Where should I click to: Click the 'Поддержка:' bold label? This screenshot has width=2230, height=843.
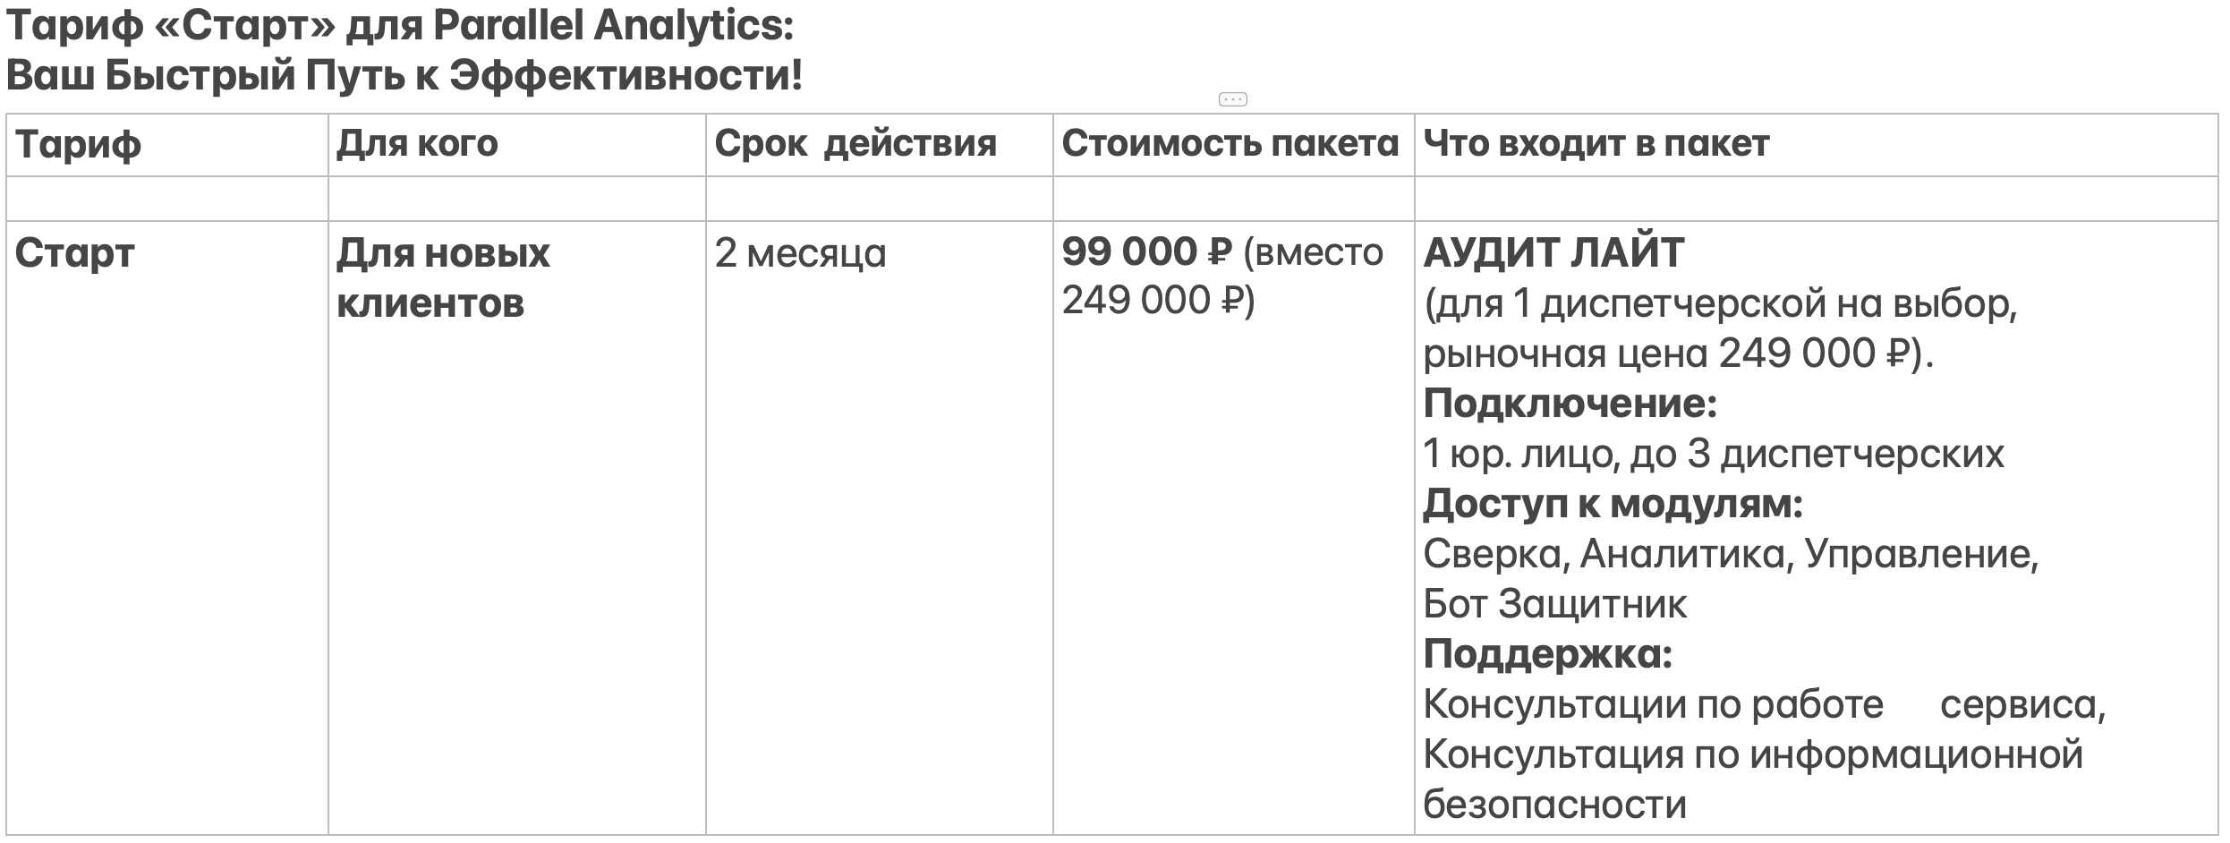click(x=1548, y=655)
